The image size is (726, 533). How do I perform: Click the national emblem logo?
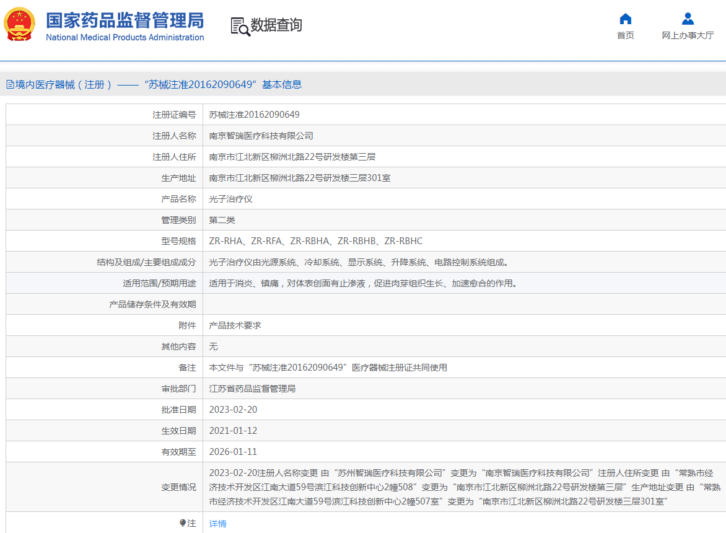click(x=20, y=25)
